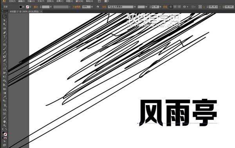Open the stroke weight dropdown
The height and width of the screenshot is (148, 235).
pyautogui.click(x=51, y=7)
